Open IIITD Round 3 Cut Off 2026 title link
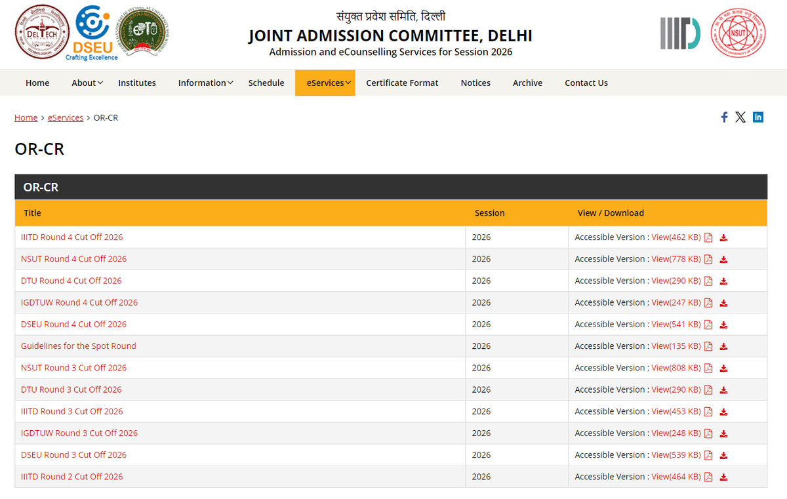 tap(71, 411)
